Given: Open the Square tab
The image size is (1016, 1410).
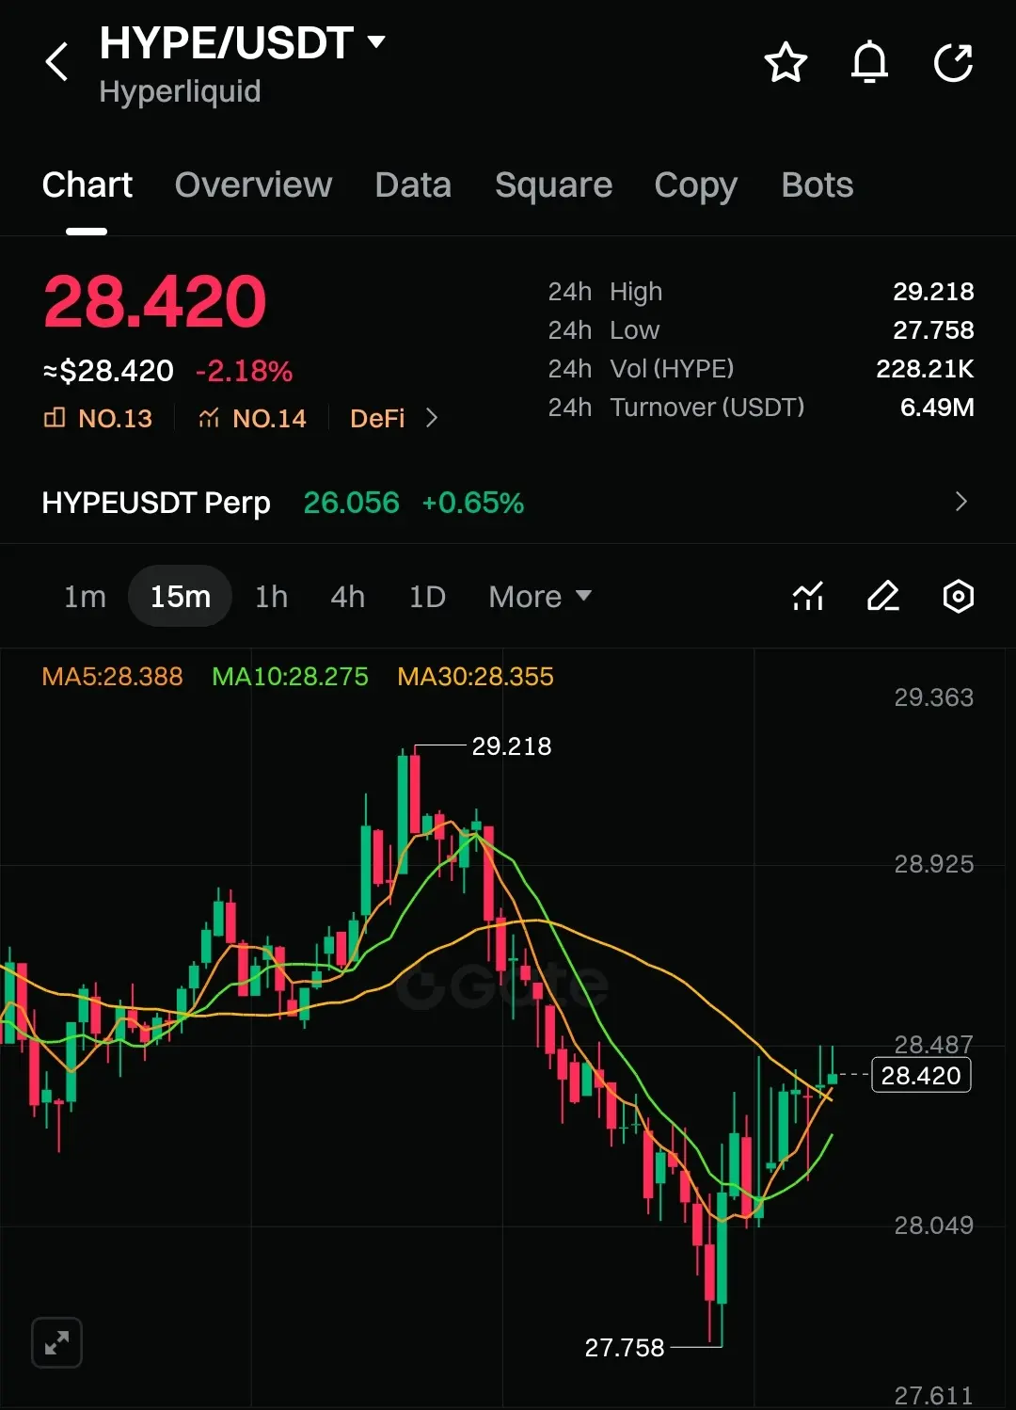Looking at the screenshot, I should pos(553,185).
